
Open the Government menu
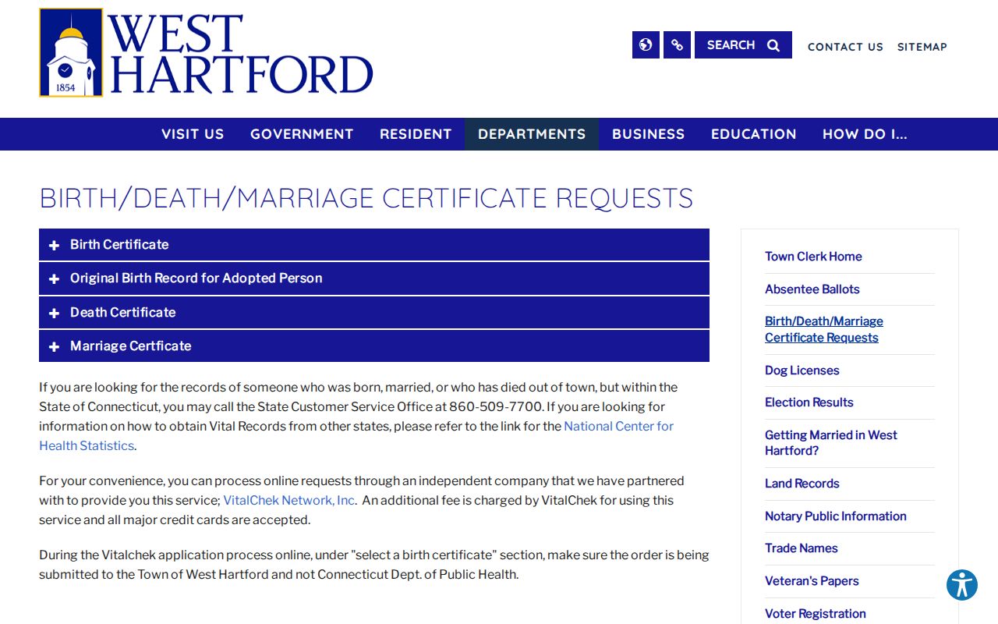(302, 134)
